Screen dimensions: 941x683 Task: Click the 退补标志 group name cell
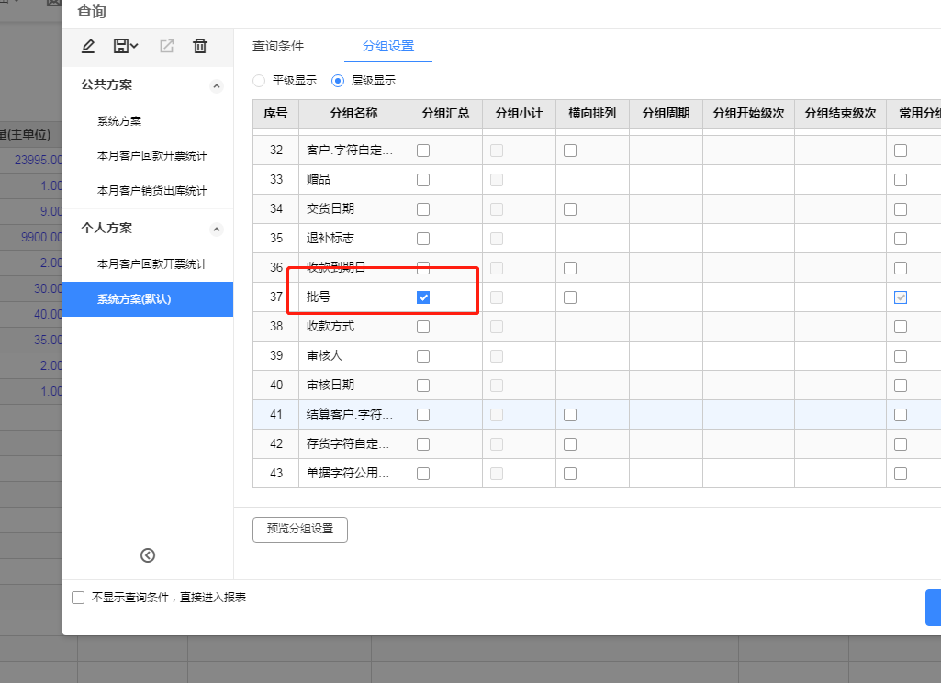354,239
